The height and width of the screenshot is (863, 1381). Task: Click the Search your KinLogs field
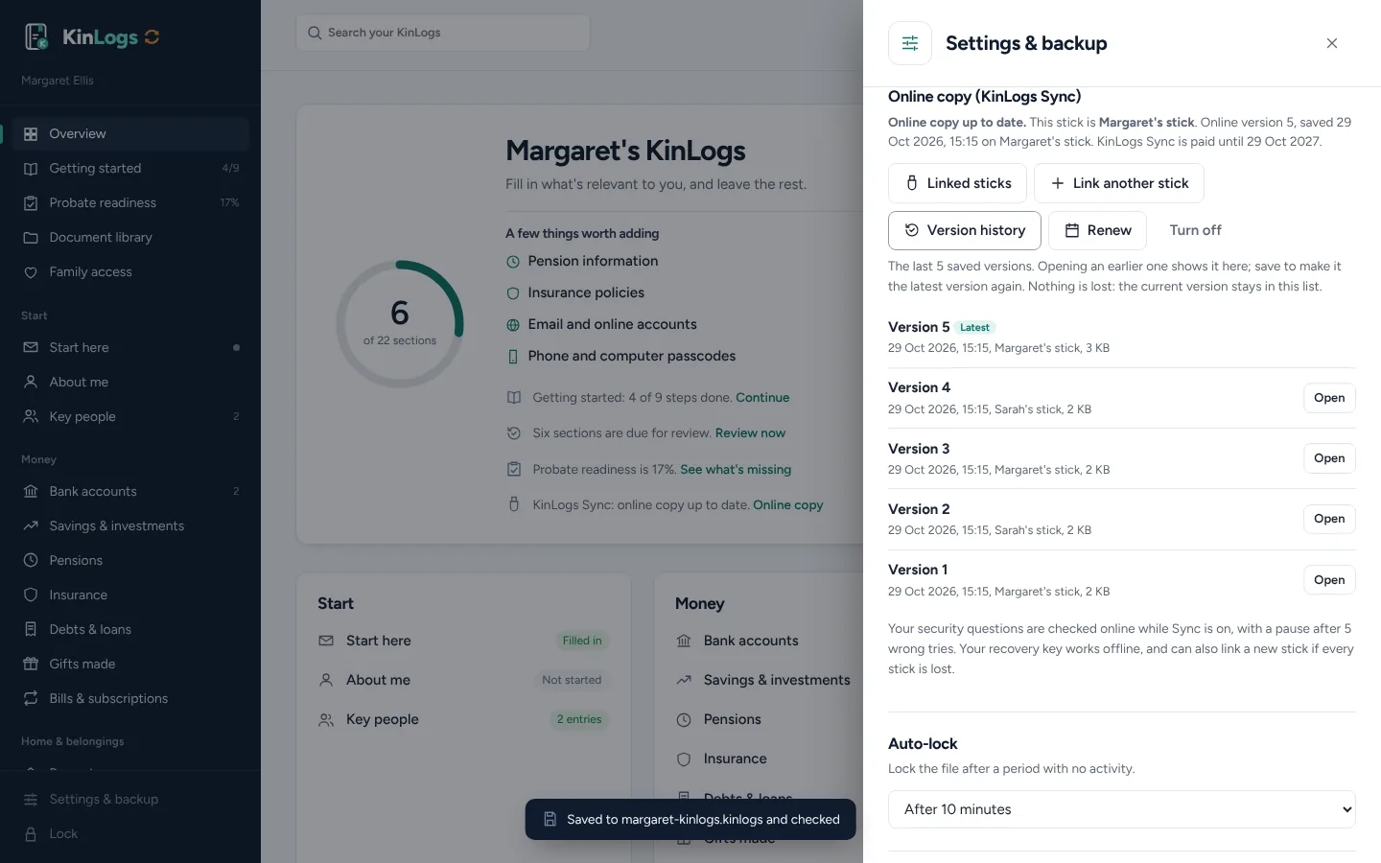[x=443, y=33]
